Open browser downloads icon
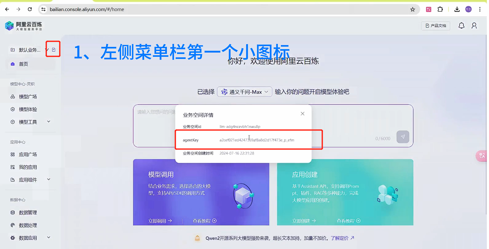Image resolution: width=489 pixels, height=249 pixels. click(457, 9)
